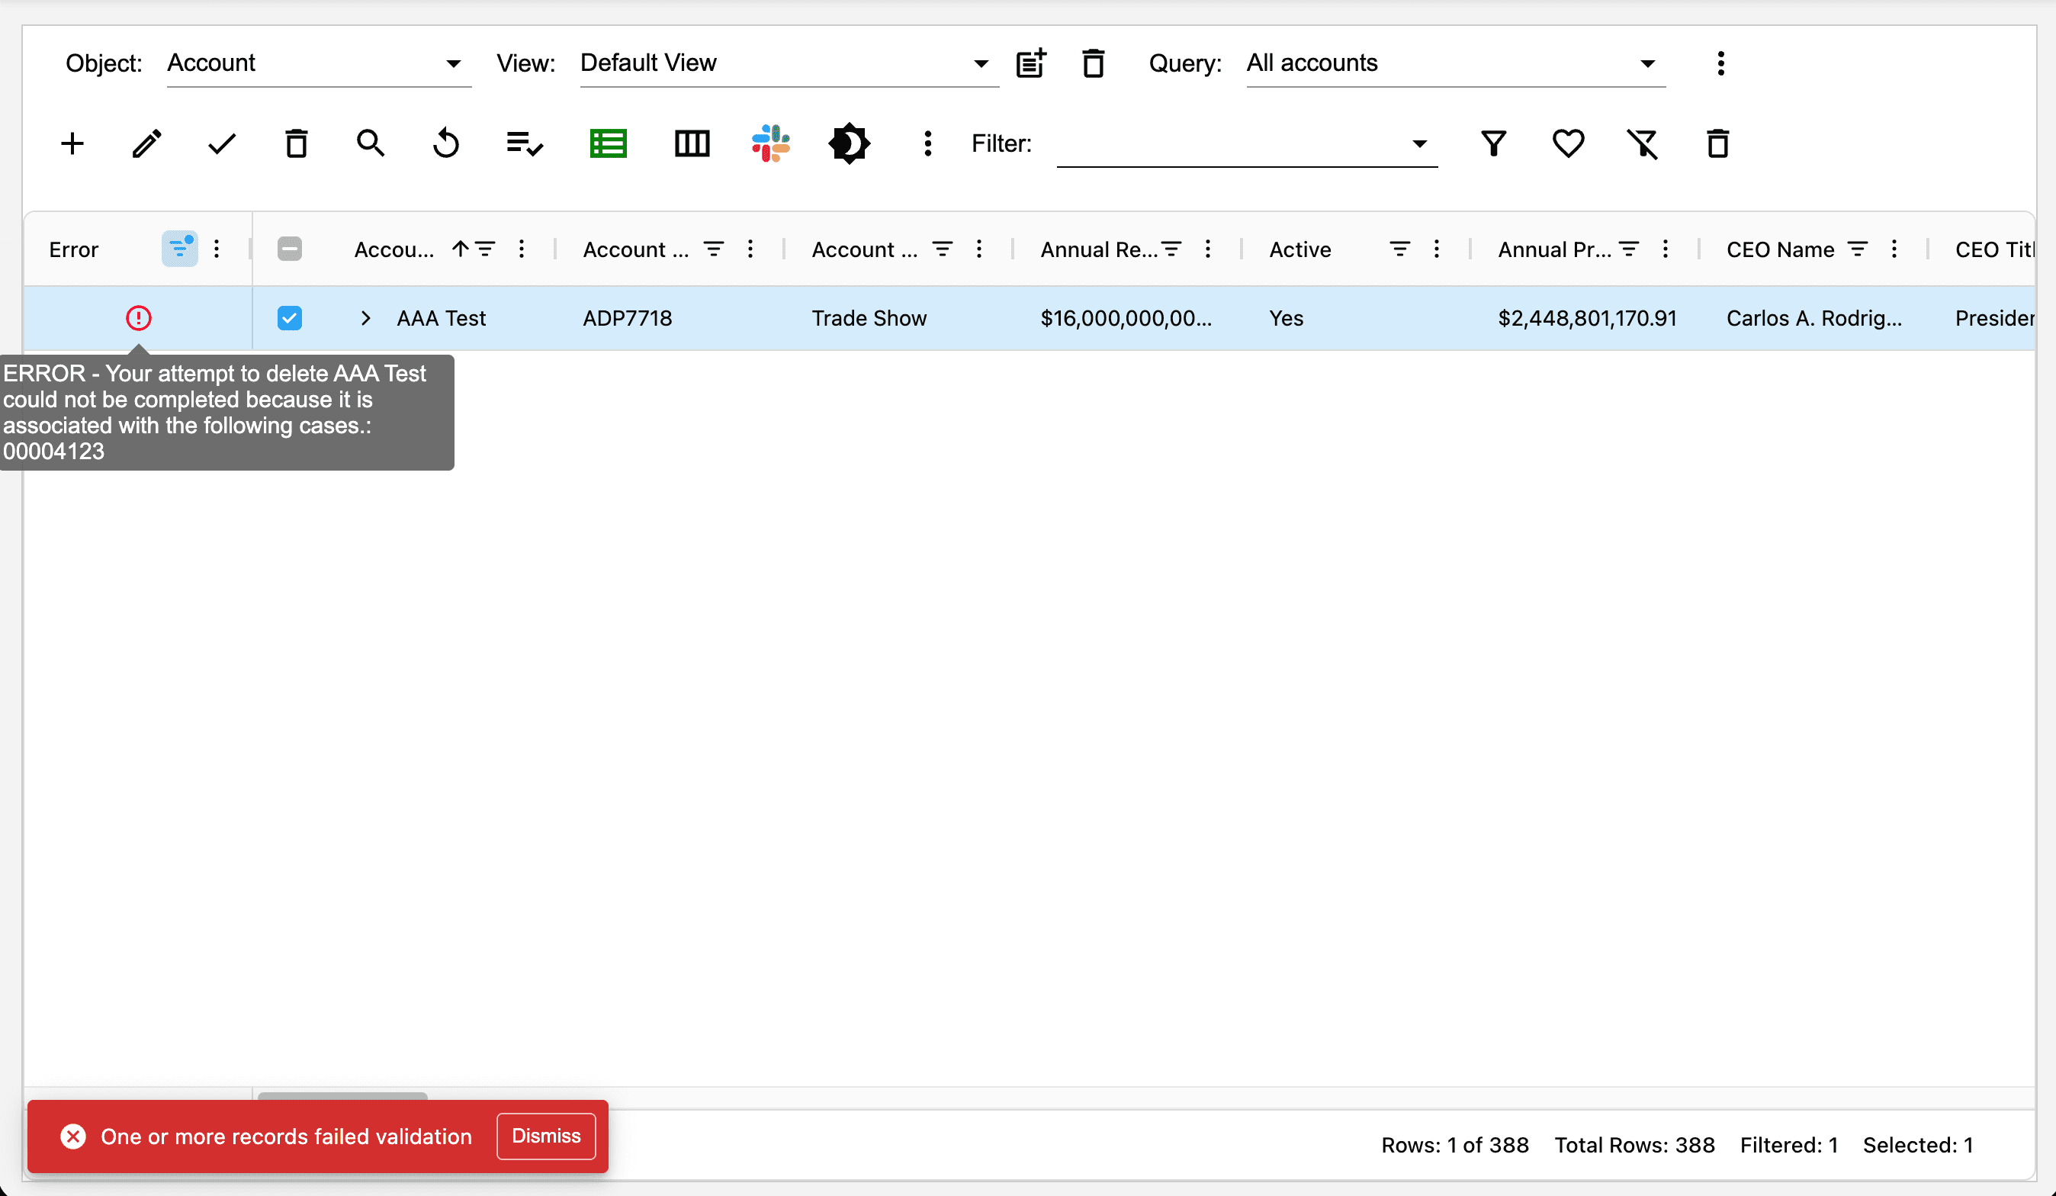This screenshot has height=1196, width=2056.
Task: Click the green table layout icon
Action: coord(608,143)
